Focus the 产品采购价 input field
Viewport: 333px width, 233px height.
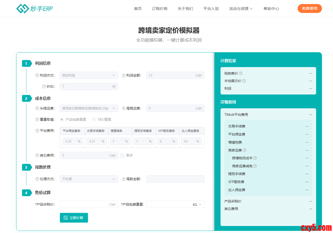(84, 204)
